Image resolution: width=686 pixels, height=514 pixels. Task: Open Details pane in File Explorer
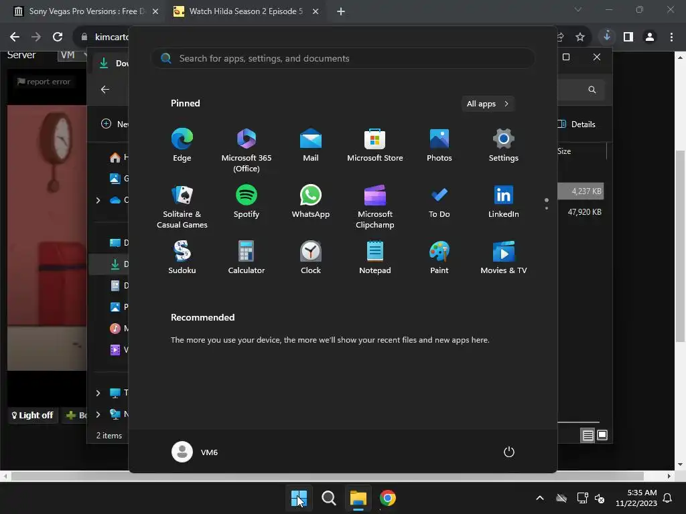tap(577, 124)
